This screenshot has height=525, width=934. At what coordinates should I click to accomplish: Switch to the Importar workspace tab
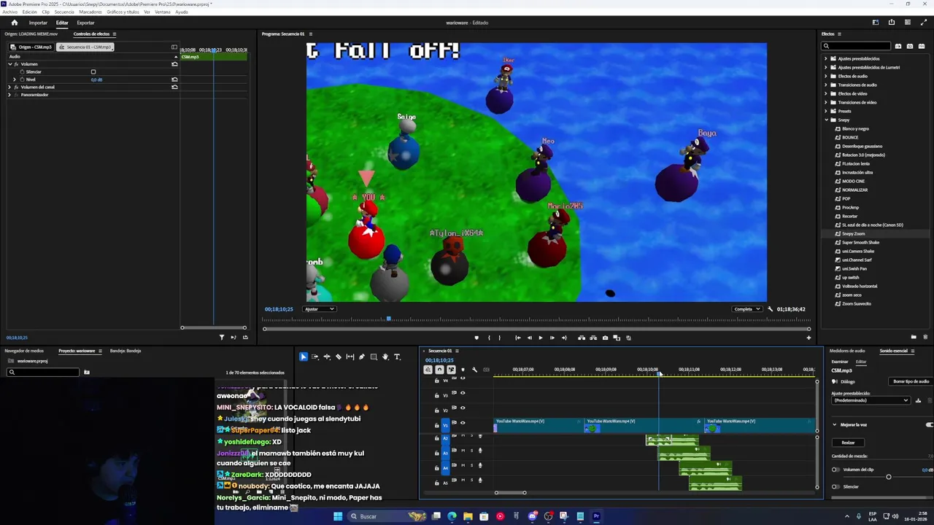coord(38,23)
